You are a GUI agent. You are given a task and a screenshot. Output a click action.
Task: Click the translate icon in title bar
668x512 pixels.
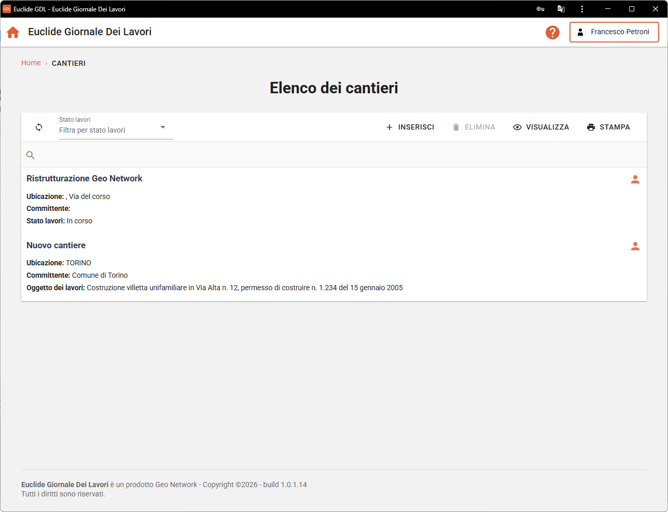pyautogui.click(x=561, y=9)
